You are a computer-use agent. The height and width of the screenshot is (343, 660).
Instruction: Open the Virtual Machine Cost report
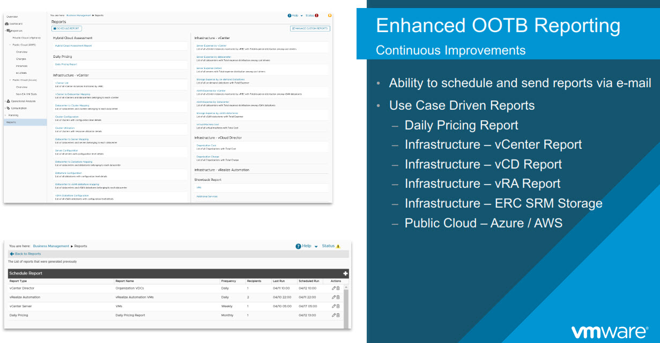[x=207, y=124]
